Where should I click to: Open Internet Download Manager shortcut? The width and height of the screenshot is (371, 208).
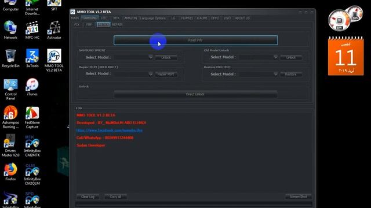click(32, 8)
